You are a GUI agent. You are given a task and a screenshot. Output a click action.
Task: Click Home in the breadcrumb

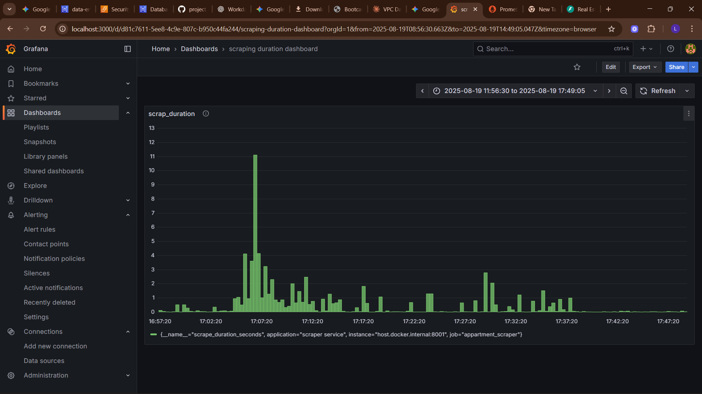coord(161,49)
